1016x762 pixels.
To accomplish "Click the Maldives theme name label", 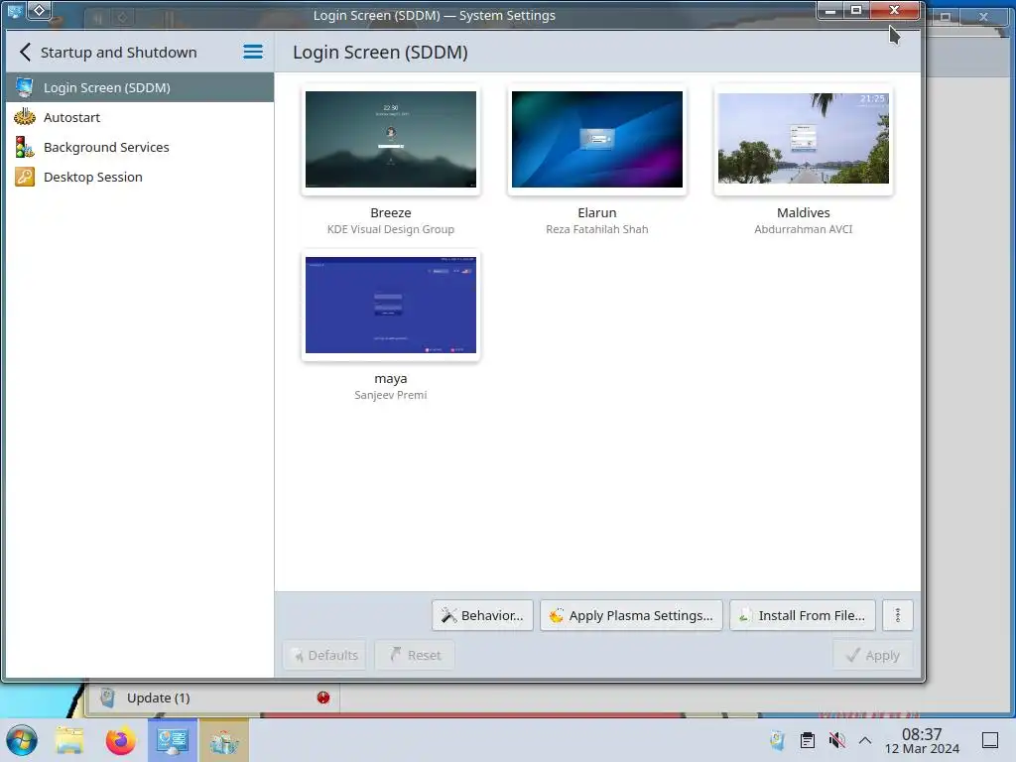I will click(x=804, y=212).
